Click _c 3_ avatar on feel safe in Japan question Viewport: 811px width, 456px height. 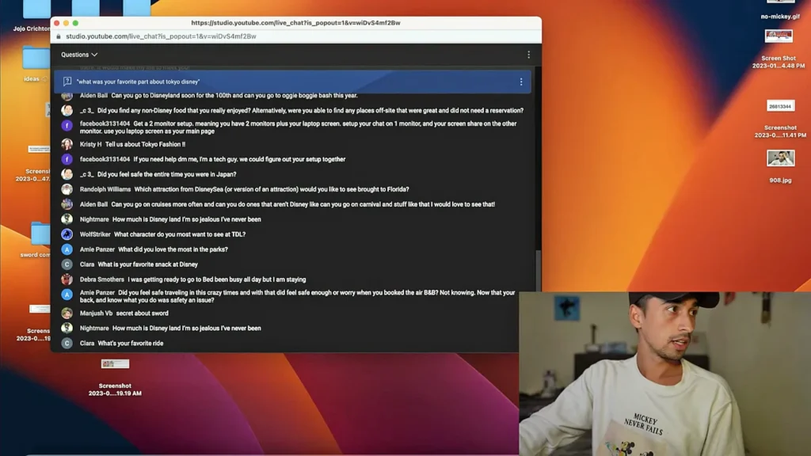click(x=67, y=174)
